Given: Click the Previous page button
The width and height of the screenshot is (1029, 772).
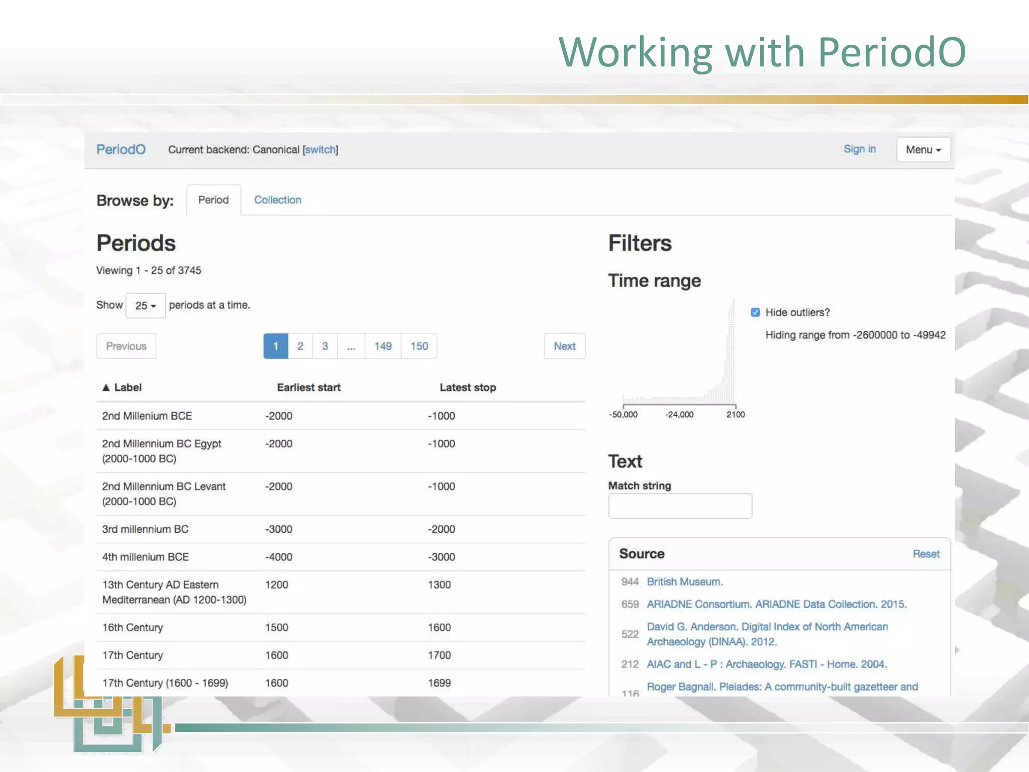Looking at the screenshot, I should [126, 346].
